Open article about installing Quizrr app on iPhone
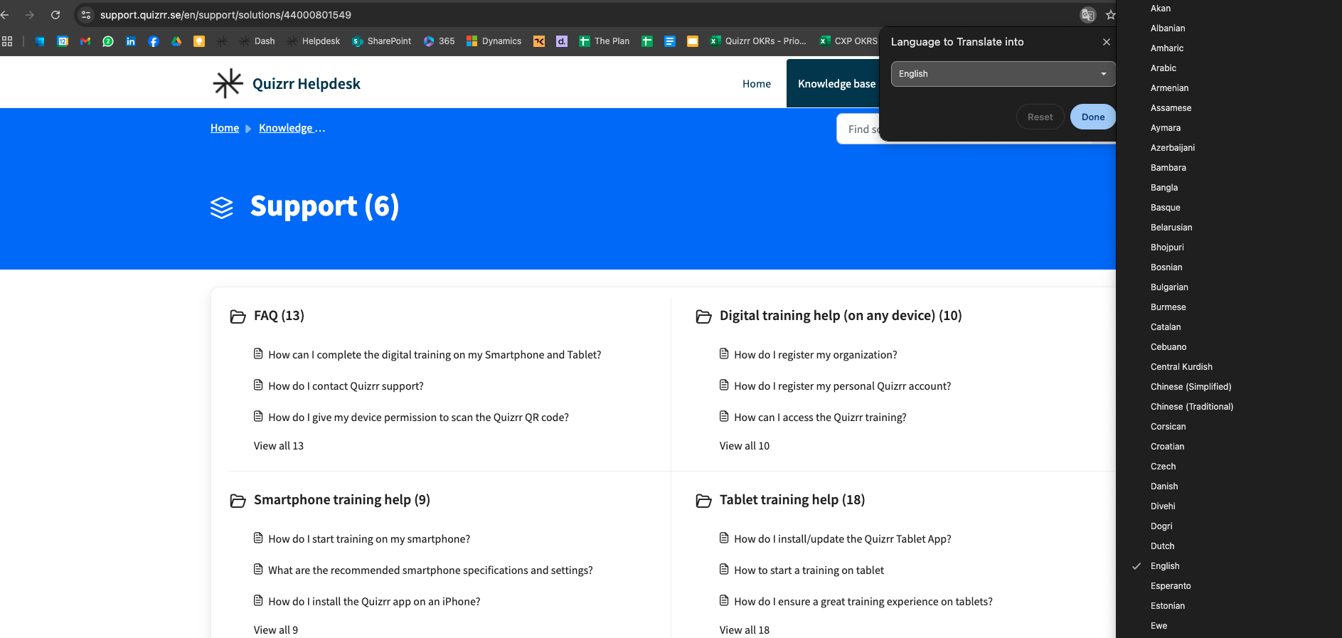1342x638 pixels. point(374,602)
